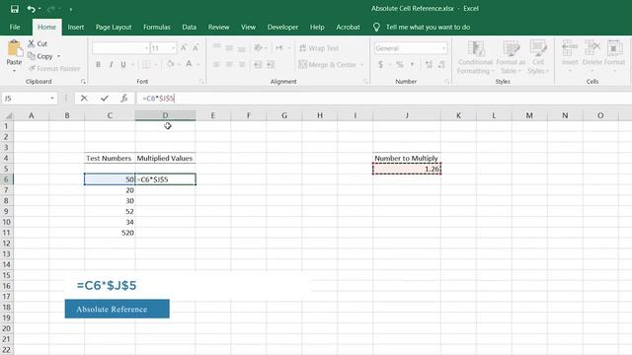Click the Top Align icon
The width and height of the screenshot is (632, 355).
[217, 48]
